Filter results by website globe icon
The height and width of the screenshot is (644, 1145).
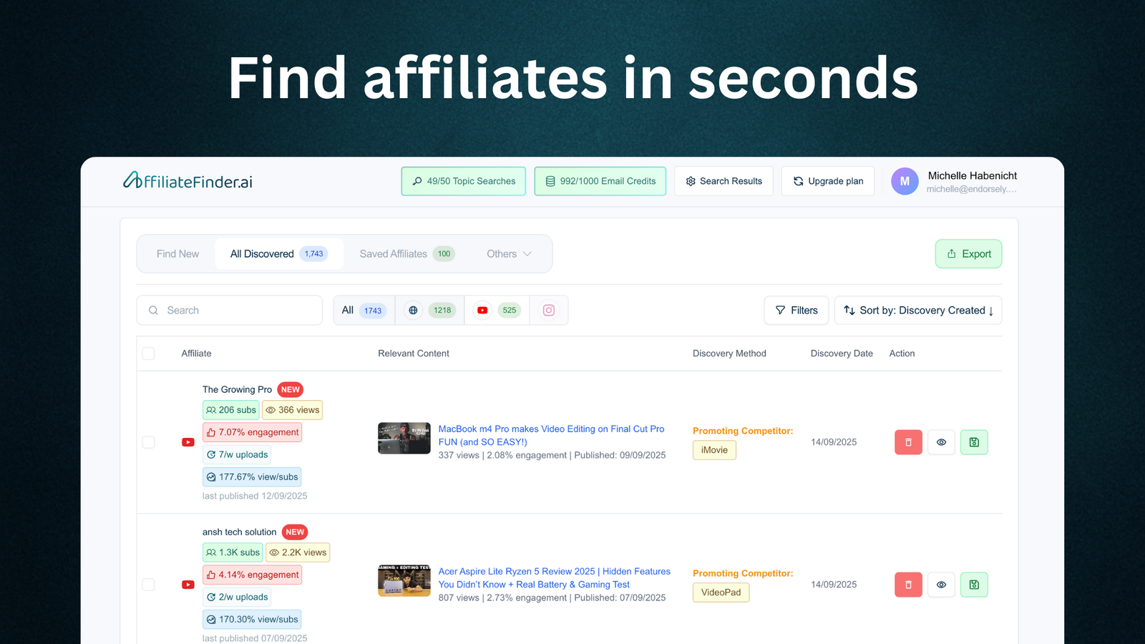[x=414, y=311]
